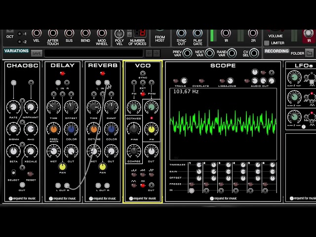Click the VCO PW yellow knob
Viewport: 316px width, 237px height.
tap(152, 129)
